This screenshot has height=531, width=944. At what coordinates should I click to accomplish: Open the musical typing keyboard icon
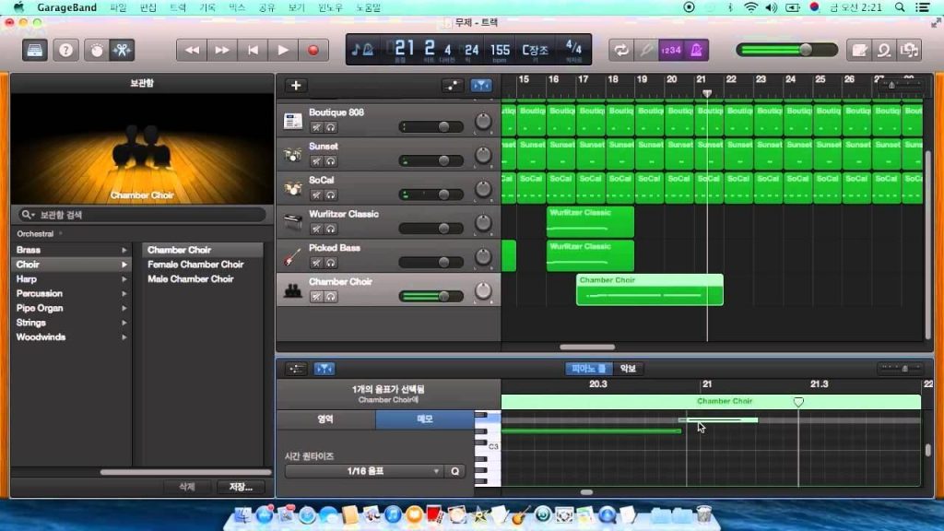tap(35, 49)
